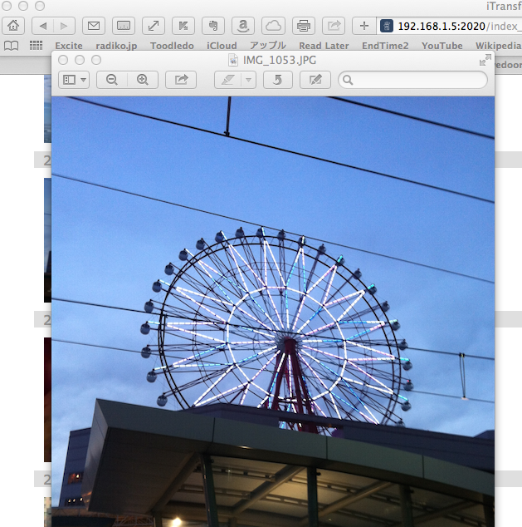Click the Safari address bar

click(x=450, y=26)
